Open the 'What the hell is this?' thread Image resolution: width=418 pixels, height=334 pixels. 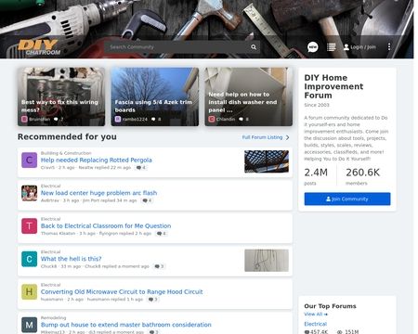point(72,259)
